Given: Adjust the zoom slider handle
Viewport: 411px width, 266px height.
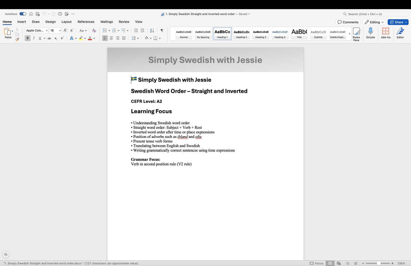Looking at the screenshot, I should [x=378, y=263].
